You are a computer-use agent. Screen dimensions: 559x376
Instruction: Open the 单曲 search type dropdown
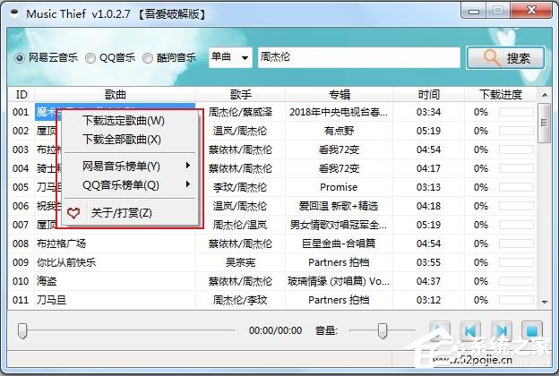(x=230, y=57)
